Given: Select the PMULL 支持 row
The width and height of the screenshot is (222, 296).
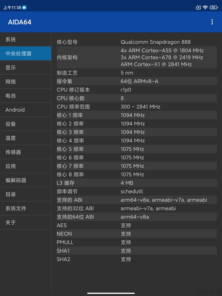Looking at the screenshot, I should 137,242.
